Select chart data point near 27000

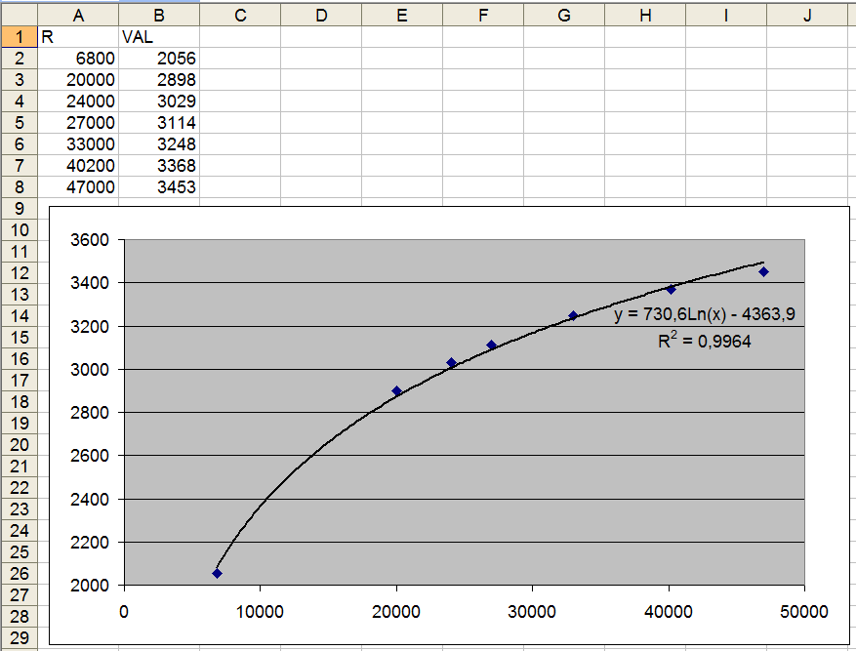point(491,345)
